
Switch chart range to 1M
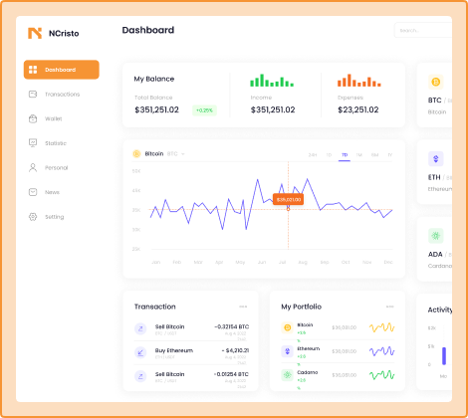(358, 155)
